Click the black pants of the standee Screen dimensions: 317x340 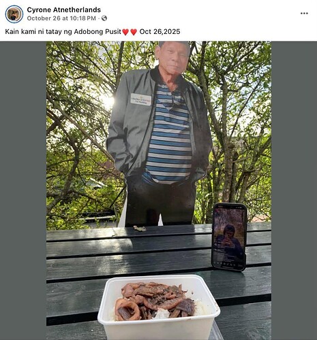pos(160,202)
